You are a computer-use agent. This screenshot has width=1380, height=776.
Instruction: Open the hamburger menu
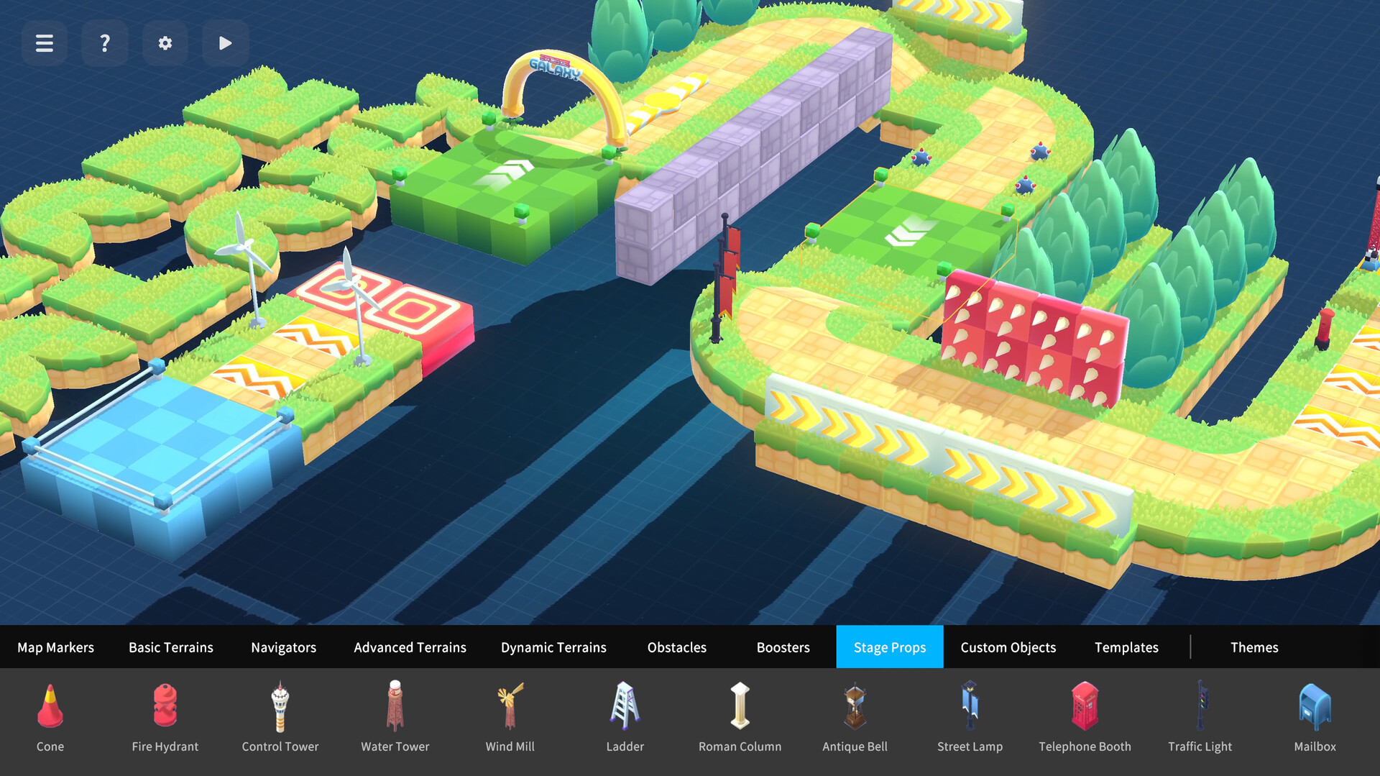click(45, 43)
